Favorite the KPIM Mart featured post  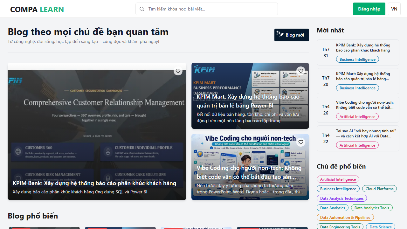(x=301, y=71)
